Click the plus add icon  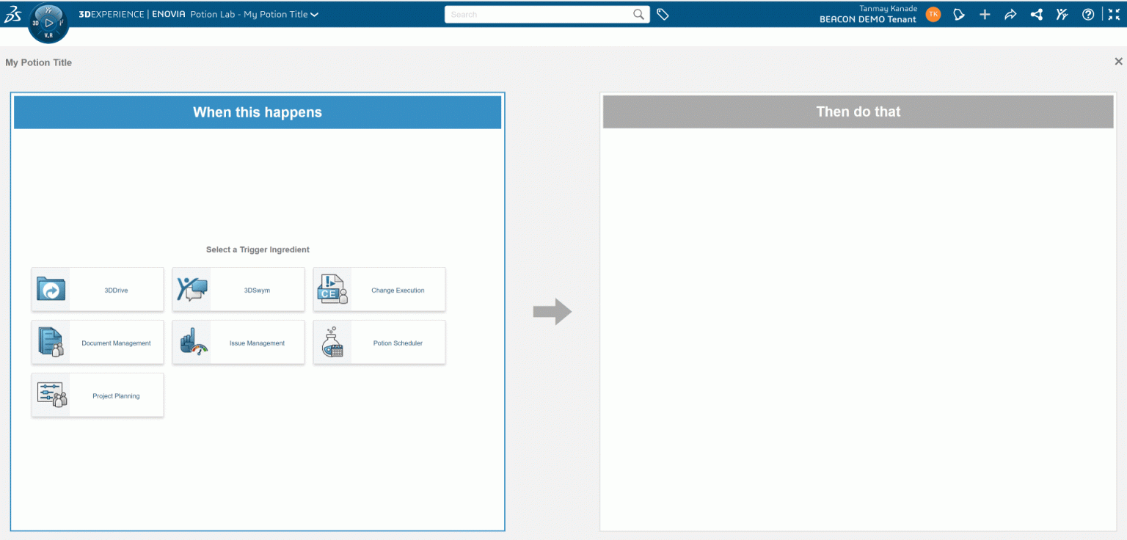pos(985,15)
